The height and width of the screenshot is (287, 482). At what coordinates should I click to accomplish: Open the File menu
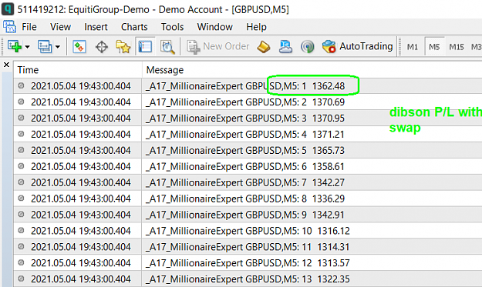tap(29, 27)
